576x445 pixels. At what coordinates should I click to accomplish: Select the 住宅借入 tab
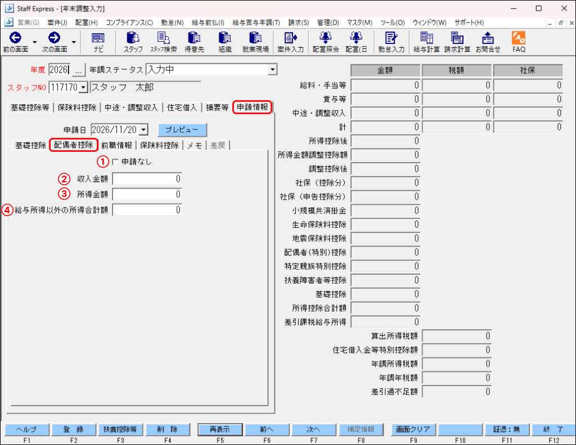coord(182,107)
